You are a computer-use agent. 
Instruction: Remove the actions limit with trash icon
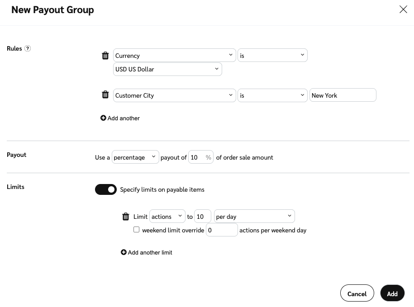pyautogui.click(x=126, y=217)
